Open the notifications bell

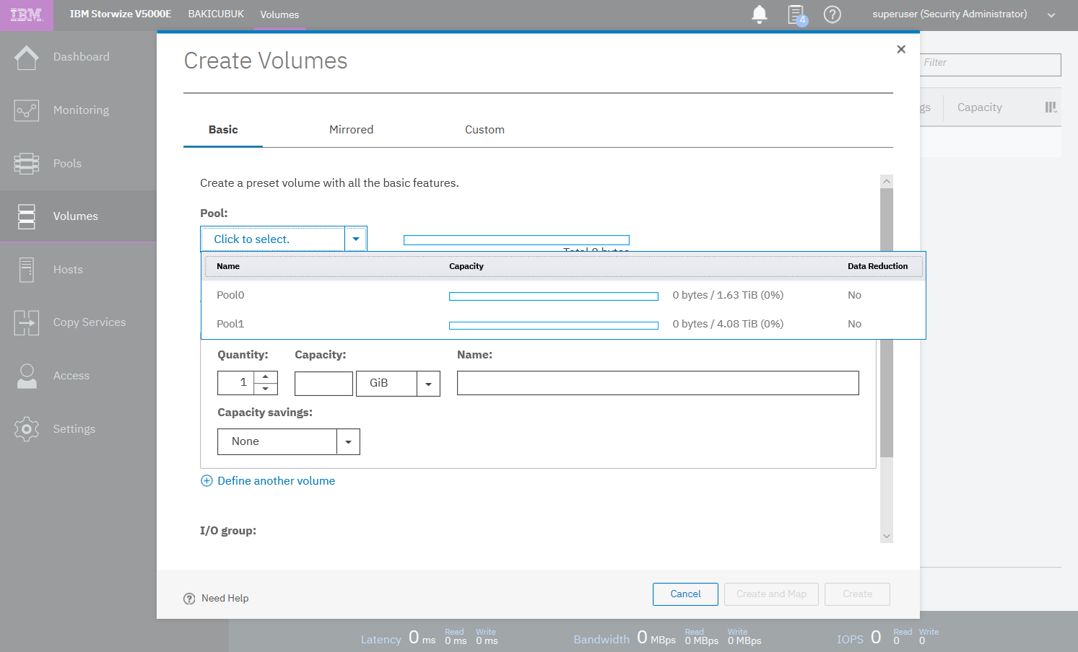click(760, 14)
